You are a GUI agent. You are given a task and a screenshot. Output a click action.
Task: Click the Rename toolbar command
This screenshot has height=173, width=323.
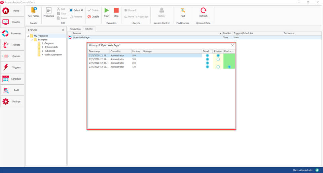(x=76, y=17)
